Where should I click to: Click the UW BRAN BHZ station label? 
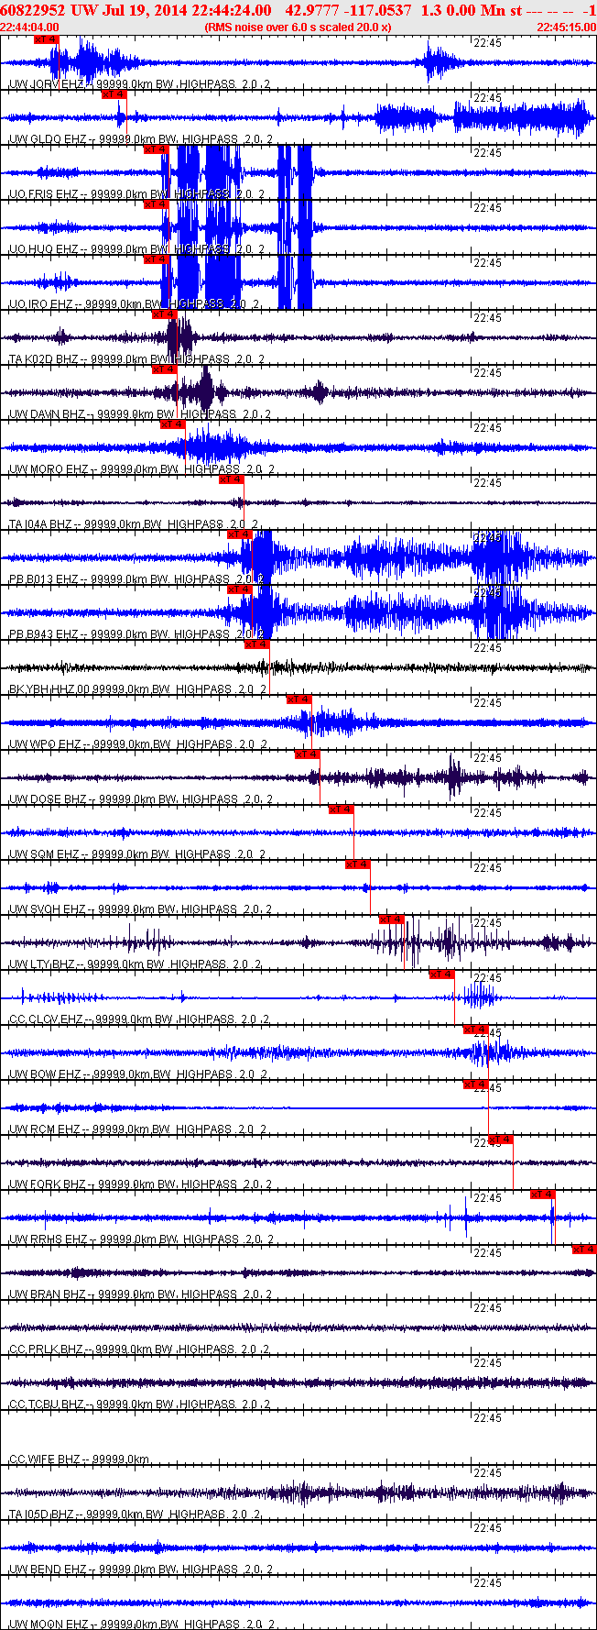tap(140, 1294)
